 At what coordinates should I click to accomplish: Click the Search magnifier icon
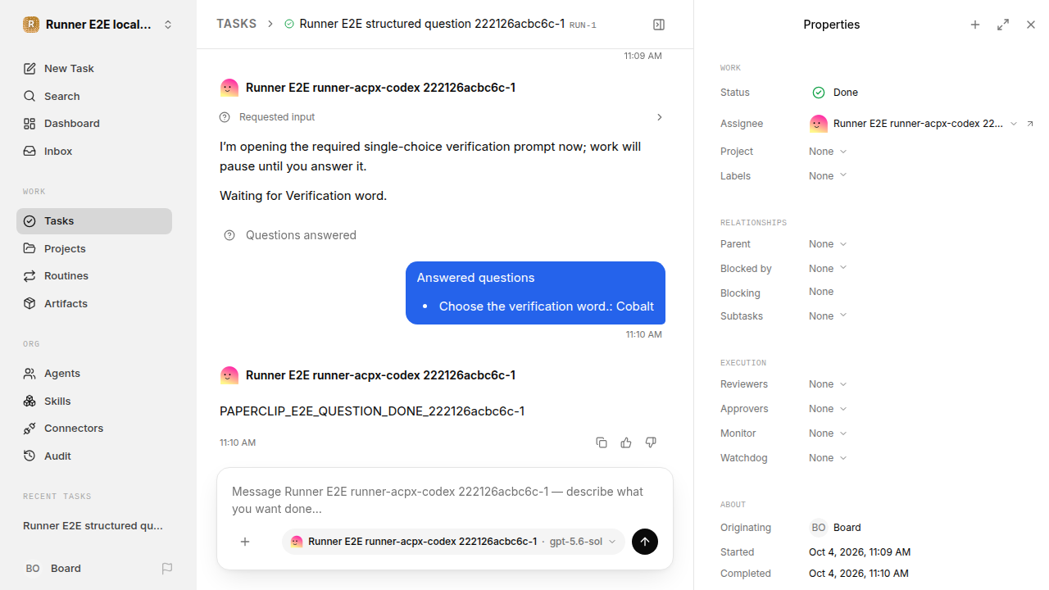pyautogui.click(x=30, y=97)
